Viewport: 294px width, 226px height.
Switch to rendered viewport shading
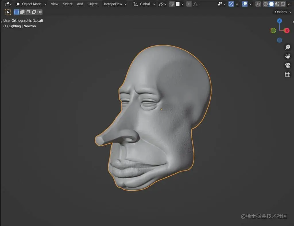click(x=283, y=4)
